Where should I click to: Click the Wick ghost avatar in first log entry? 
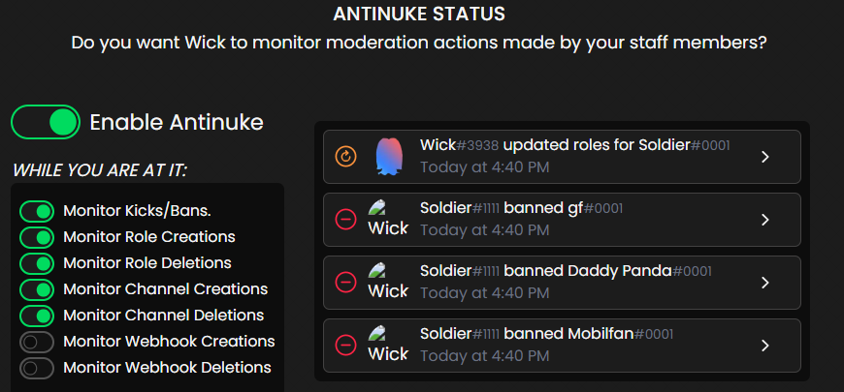388,156
